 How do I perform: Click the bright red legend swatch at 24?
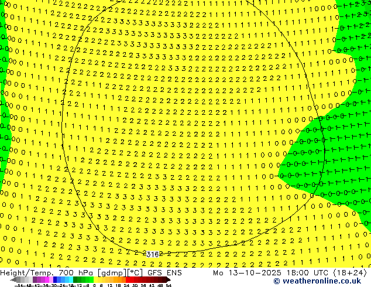coord(128,280)
